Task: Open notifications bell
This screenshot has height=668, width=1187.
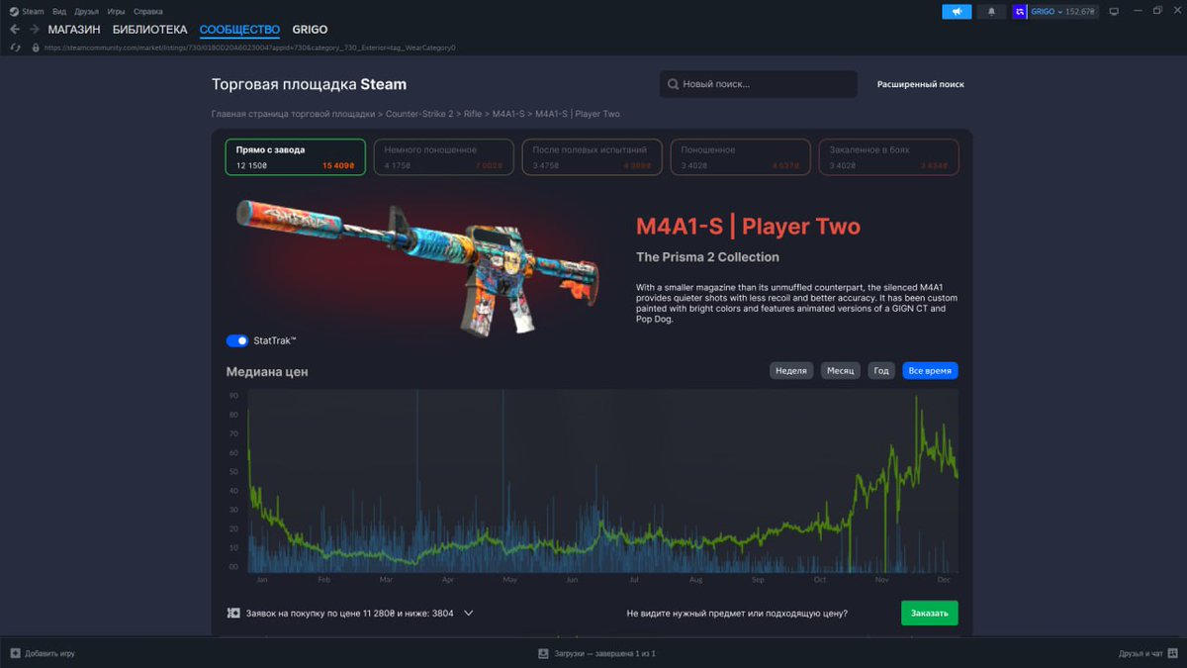Action: pos(991,12)
